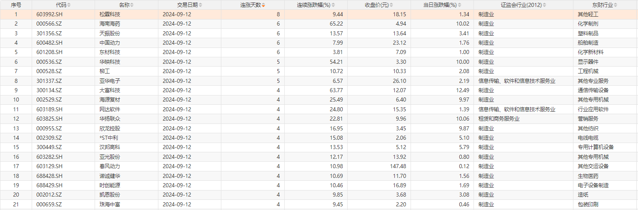The image size is (638, 210).
Task: Open 专用计算机设备 industry link
Action: coord(596,147)
